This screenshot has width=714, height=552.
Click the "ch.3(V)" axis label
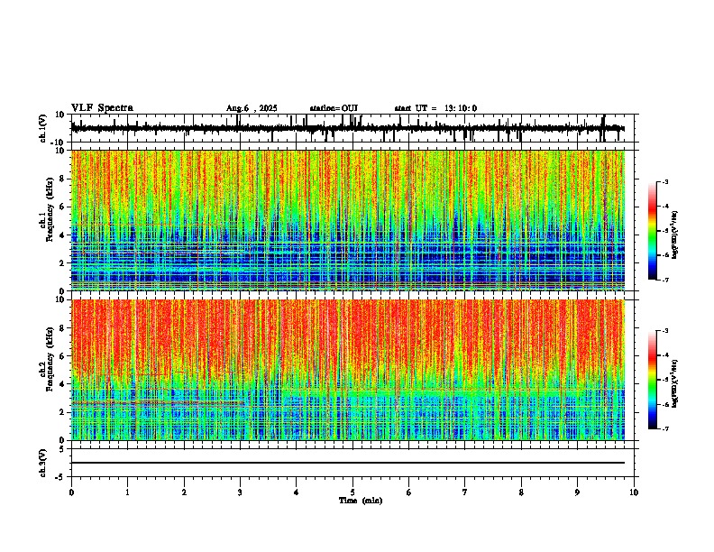pos(43,463)
